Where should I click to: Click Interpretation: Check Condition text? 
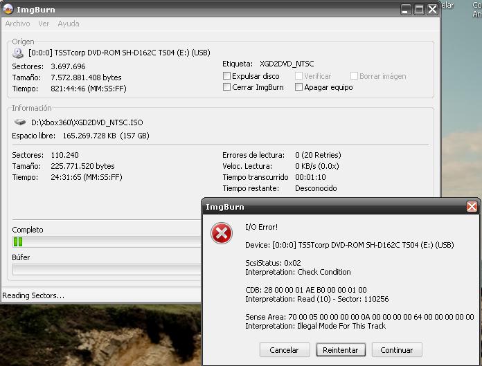click(x=298, y=272)
